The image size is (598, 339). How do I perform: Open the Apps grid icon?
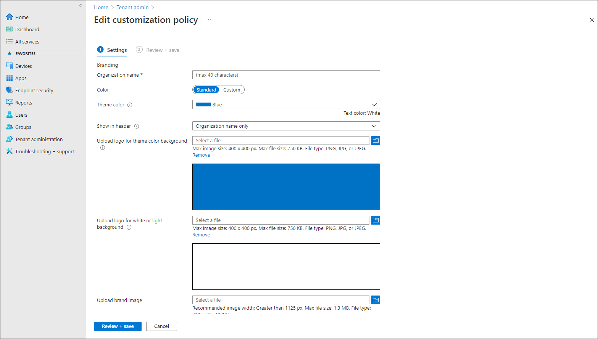[10, 78]
